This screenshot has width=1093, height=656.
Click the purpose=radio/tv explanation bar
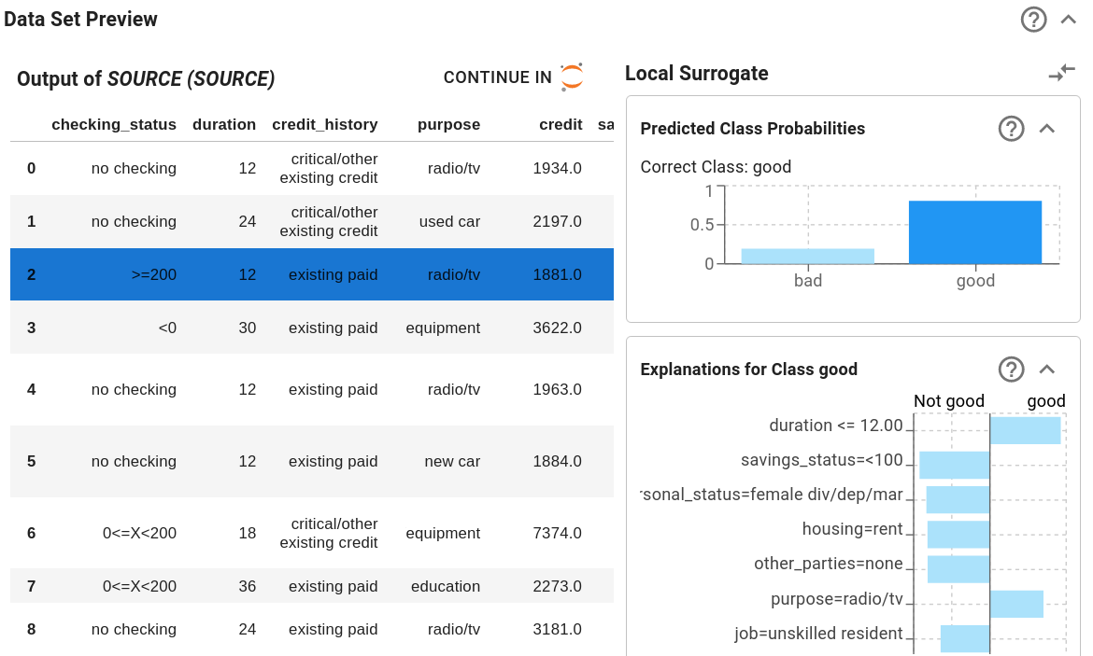click(1017, 604)
